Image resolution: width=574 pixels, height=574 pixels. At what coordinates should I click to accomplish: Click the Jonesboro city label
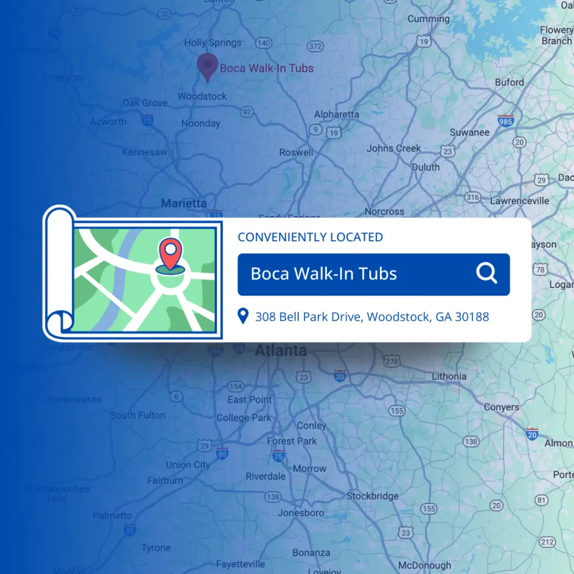(x=300, y=513)
